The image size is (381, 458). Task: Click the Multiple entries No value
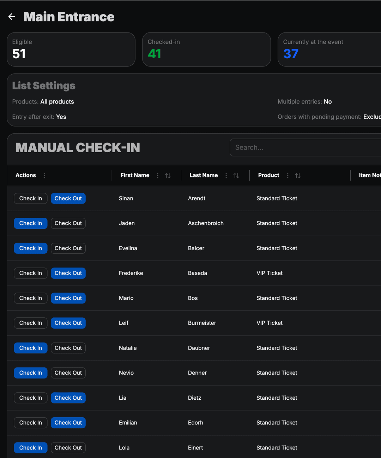click(x=328, y=102)
